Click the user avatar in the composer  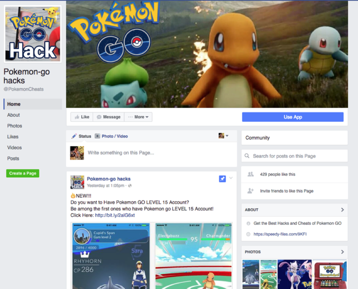point(77,153)
